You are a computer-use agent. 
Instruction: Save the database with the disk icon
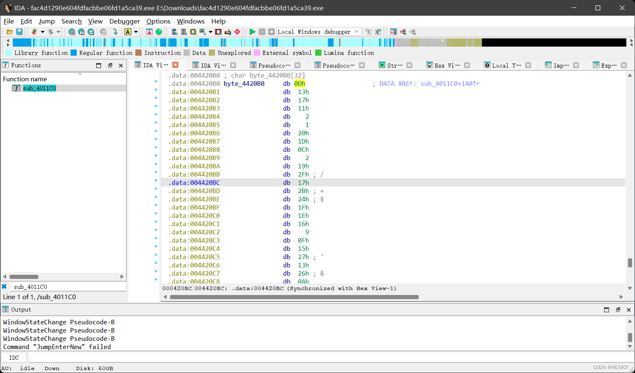point(19,32)
